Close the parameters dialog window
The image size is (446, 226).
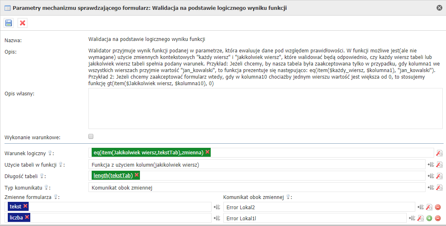(x=439, y=7)
